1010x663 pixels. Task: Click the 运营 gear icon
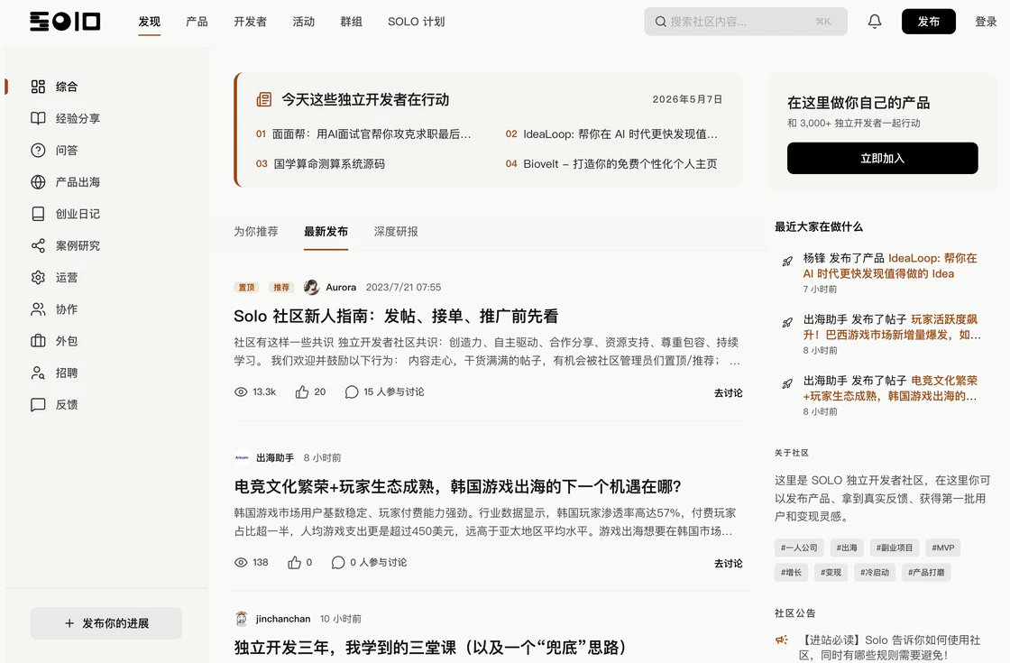pyautogui.click(x=38, y=277)
